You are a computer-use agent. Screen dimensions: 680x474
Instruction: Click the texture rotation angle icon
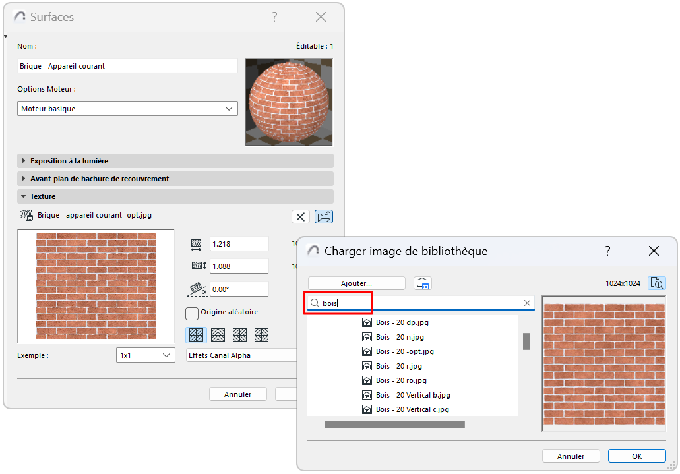[x=197, y=289]
